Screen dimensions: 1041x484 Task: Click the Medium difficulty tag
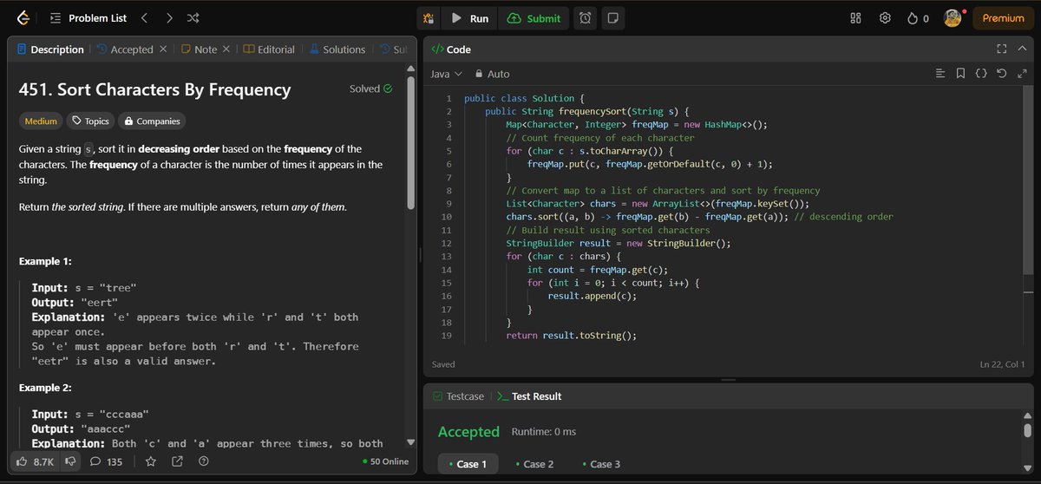41,121
